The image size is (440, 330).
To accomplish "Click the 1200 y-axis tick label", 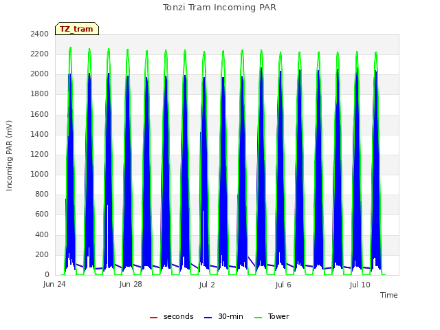I will click(40, 154).
